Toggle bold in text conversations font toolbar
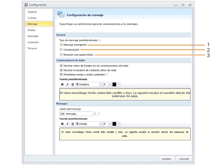Viewport: 217px width, 165px height. tap(62, 84)
